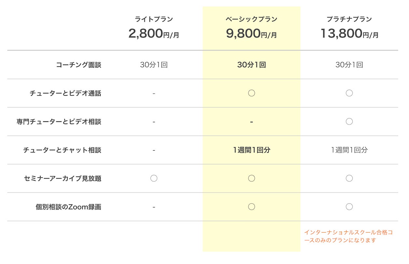Viewport: 409px width, 264px height.
Task: Click the Basic plan circle for セミナーアーカイブ見放題
Action: 251,178
